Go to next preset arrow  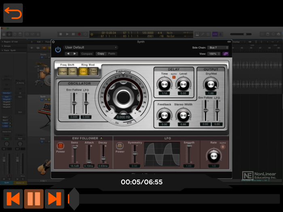(74, 54)
